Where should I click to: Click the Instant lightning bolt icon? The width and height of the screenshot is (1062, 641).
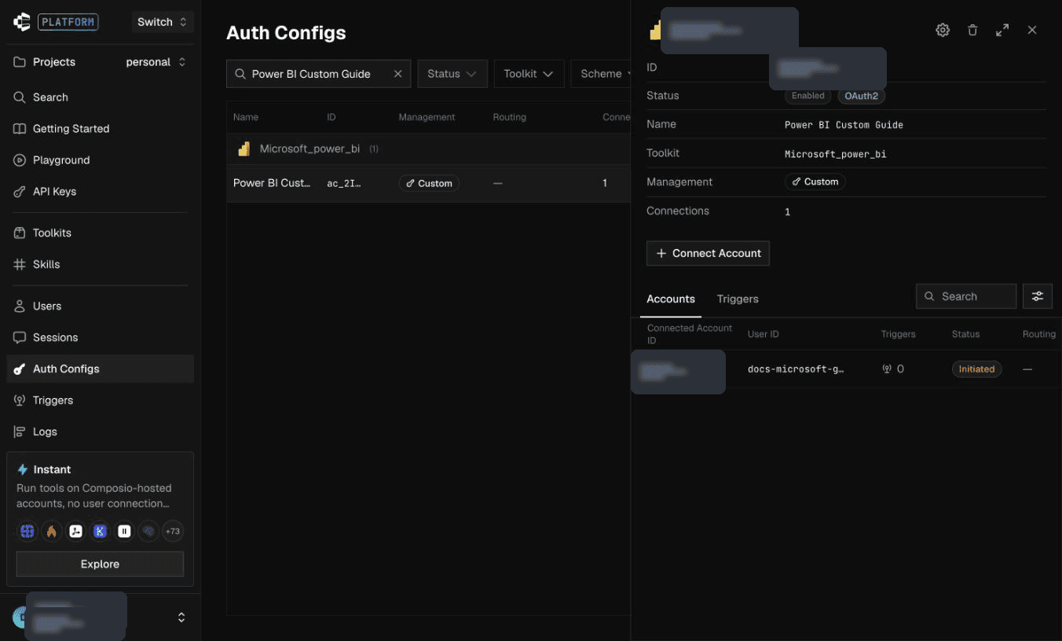23,470
